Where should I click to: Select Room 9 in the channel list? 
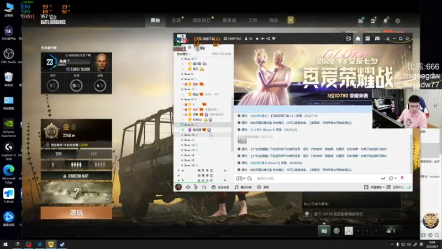tap(203, 124)
